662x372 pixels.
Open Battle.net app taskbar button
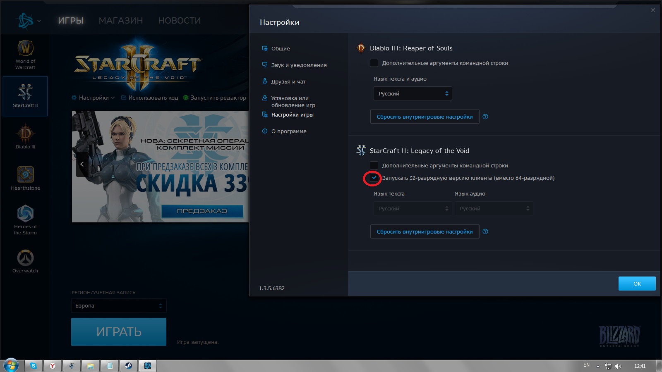148,366
